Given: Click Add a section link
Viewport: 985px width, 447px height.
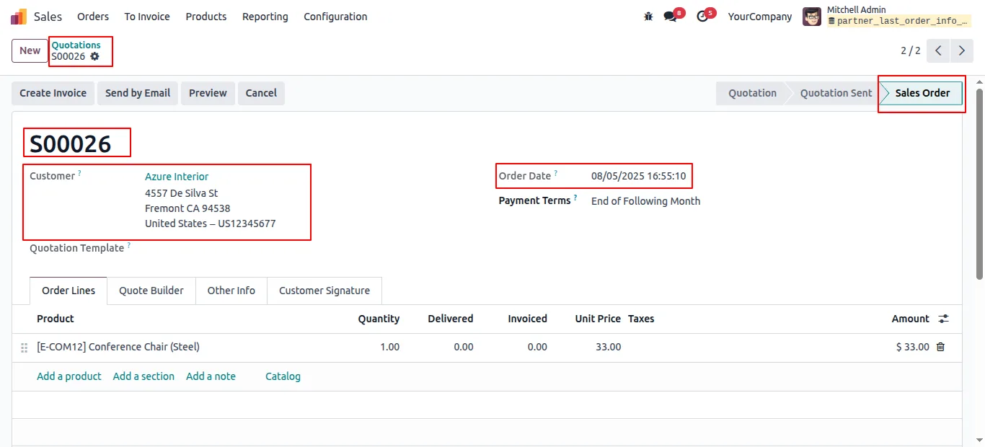Looking at the screenshot, I should tap(143, 376).
